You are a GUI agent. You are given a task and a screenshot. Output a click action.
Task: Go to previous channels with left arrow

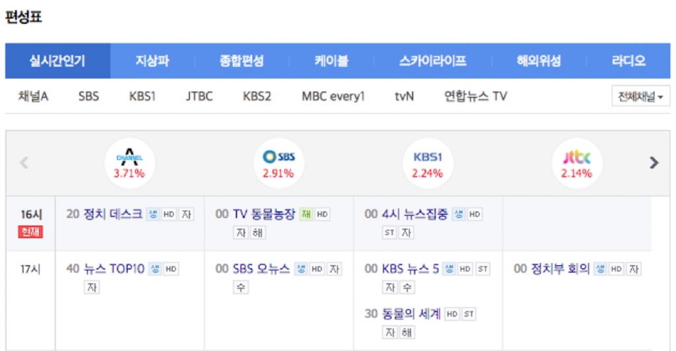[x=24, y=162]
